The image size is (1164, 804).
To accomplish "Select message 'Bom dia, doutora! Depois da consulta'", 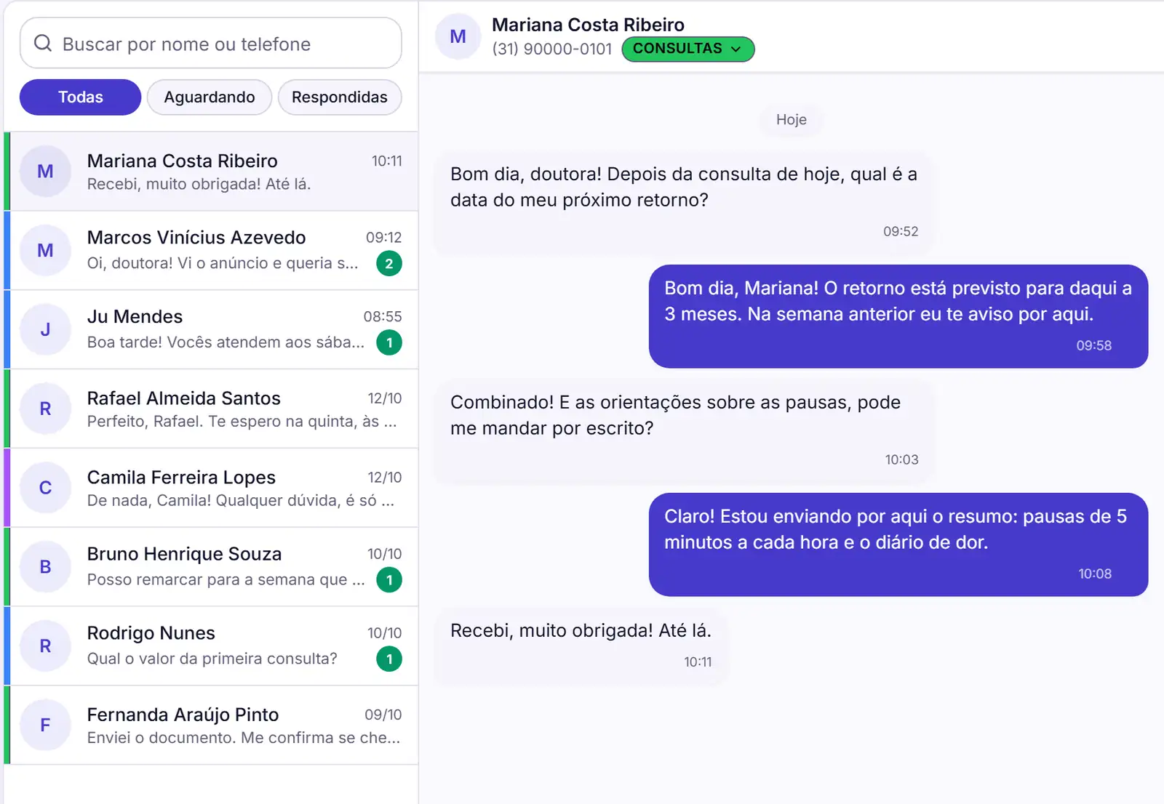I will click(x=684, y=202).
